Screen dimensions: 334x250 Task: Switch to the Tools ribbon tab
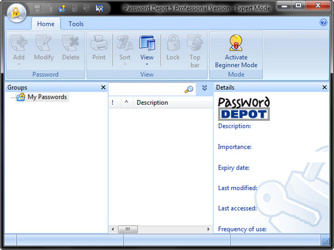(76, 24)
